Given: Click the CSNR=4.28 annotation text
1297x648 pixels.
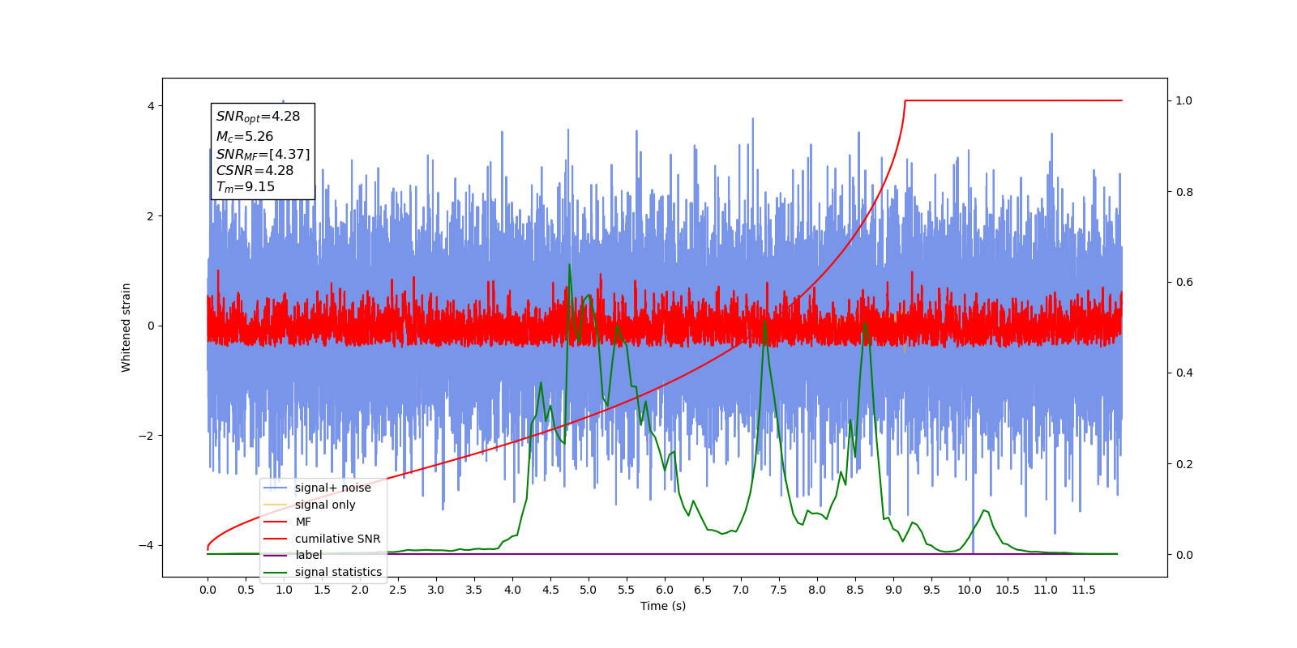Looking at the screenshot, I should [255, 170].
